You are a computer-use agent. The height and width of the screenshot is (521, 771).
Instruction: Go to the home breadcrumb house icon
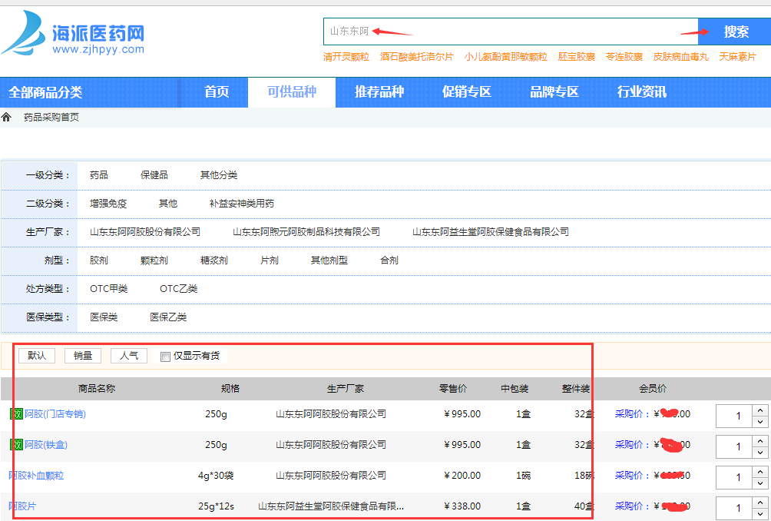pos(6,117)
